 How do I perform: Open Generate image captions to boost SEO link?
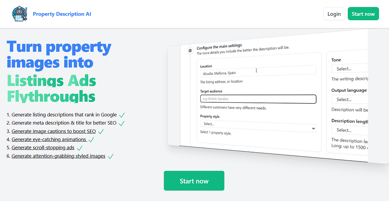[54, 131]
